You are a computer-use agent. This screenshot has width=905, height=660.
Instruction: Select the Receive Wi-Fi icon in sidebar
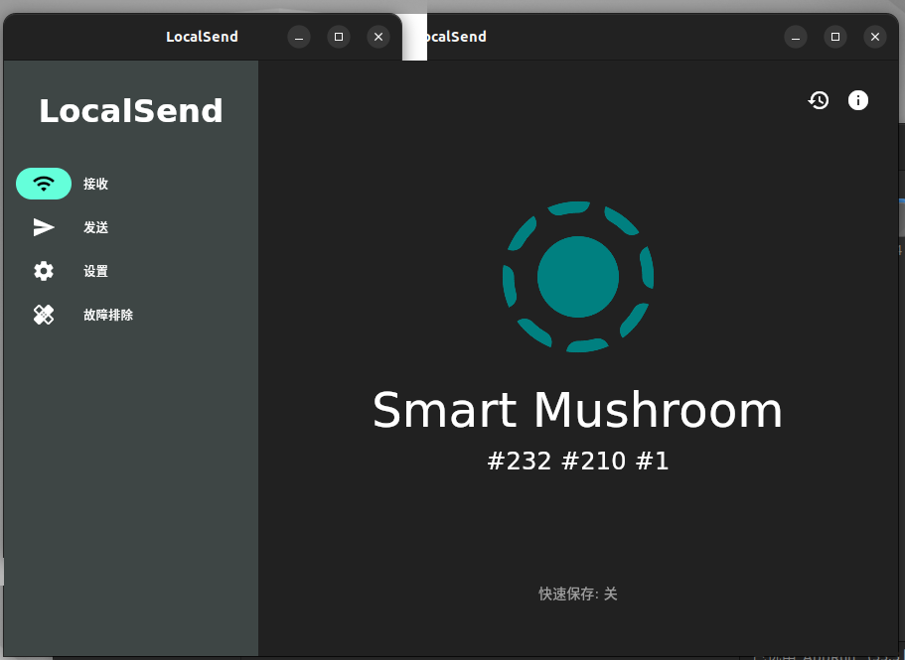[44, 184]
